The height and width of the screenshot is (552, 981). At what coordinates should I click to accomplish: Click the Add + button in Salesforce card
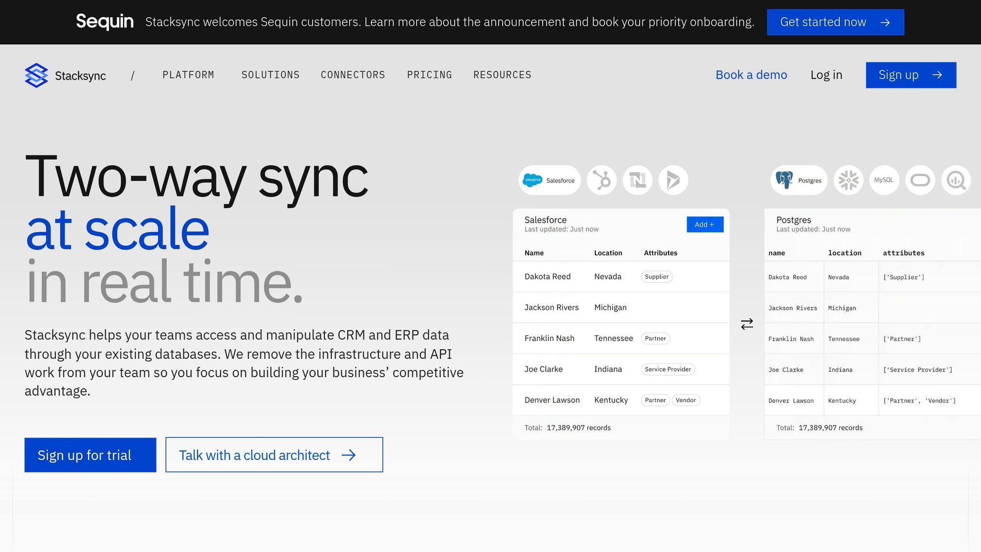(x=705, y=224)
